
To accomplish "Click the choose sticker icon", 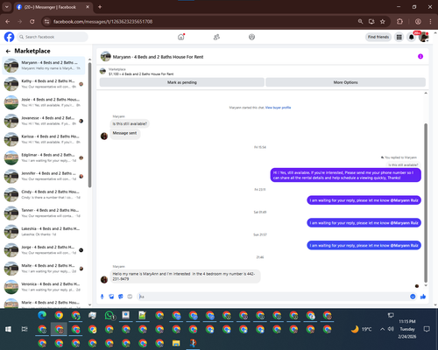I will 121,297.
